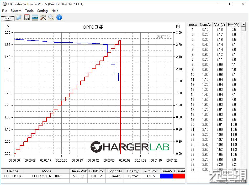Click the floppy disk save icon
The width and height of the screenshot is (249, 185).
click(27, 18)
